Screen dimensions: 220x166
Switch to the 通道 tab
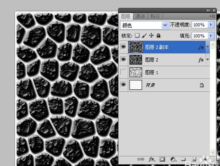click(x=140, y=17)
